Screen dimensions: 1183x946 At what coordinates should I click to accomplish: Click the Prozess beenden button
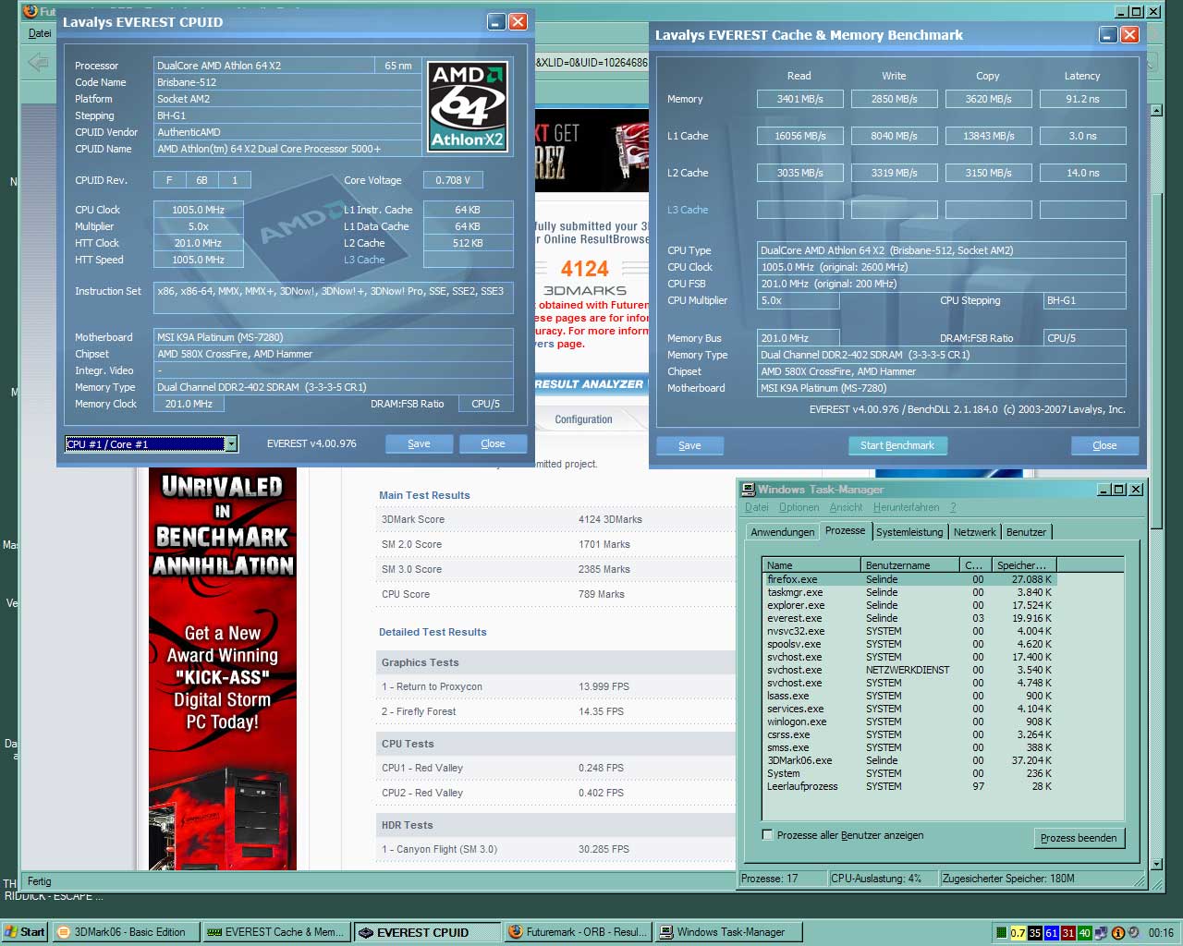(1079, 838)
